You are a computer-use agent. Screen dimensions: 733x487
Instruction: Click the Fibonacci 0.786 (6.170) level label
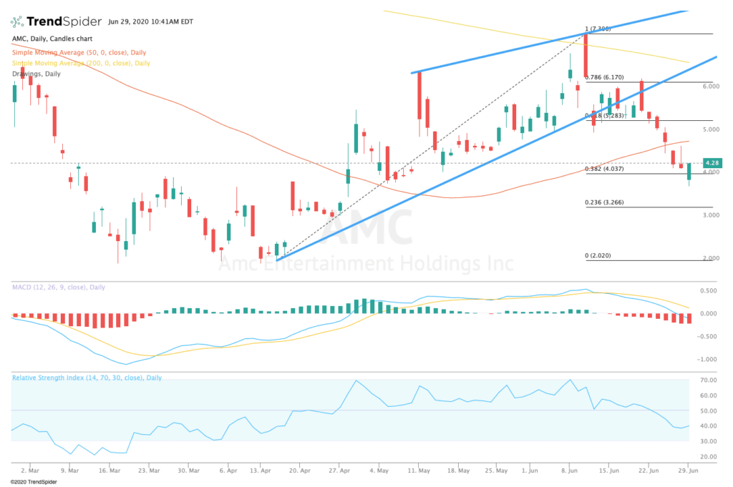pyautogui.click(x=604, y=77)
